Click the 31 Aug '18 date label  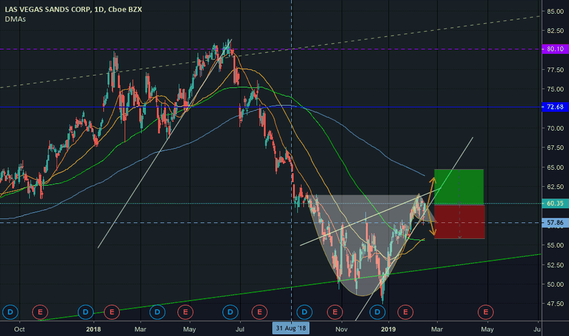291,329
